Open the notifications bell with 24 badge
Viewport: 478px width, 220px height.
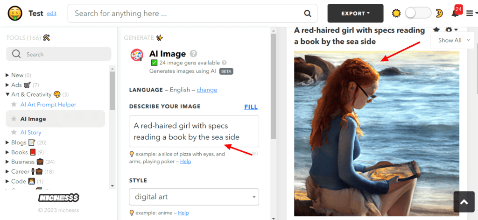click(456, 12)
